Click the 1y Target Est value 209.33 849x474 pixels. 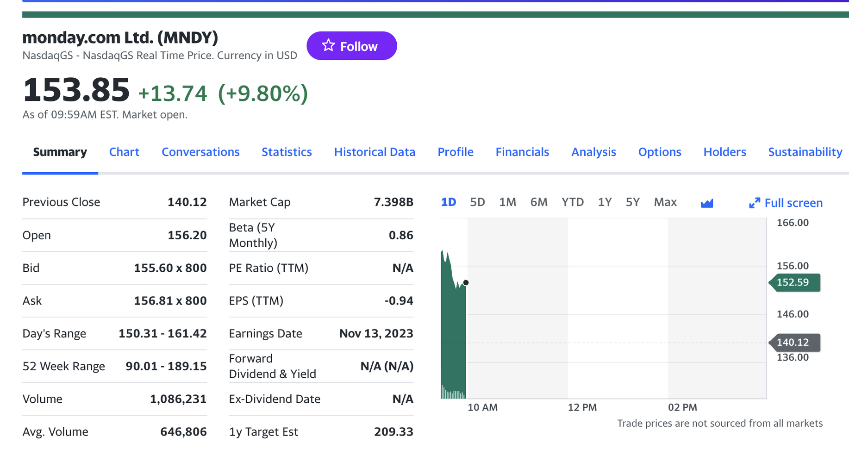point(393,432)
